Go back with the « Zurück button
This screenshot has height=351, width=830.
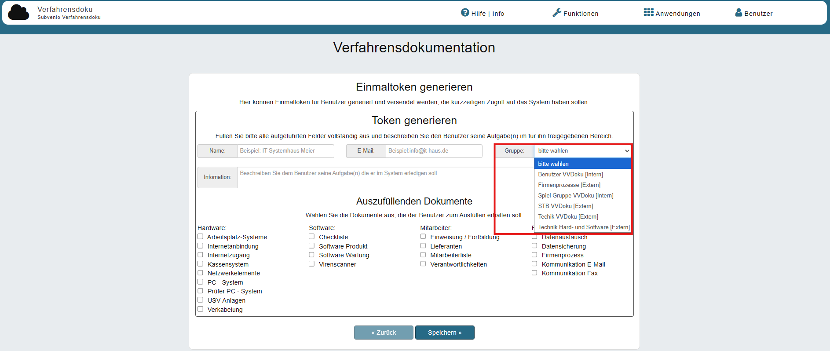coord(384,333)
